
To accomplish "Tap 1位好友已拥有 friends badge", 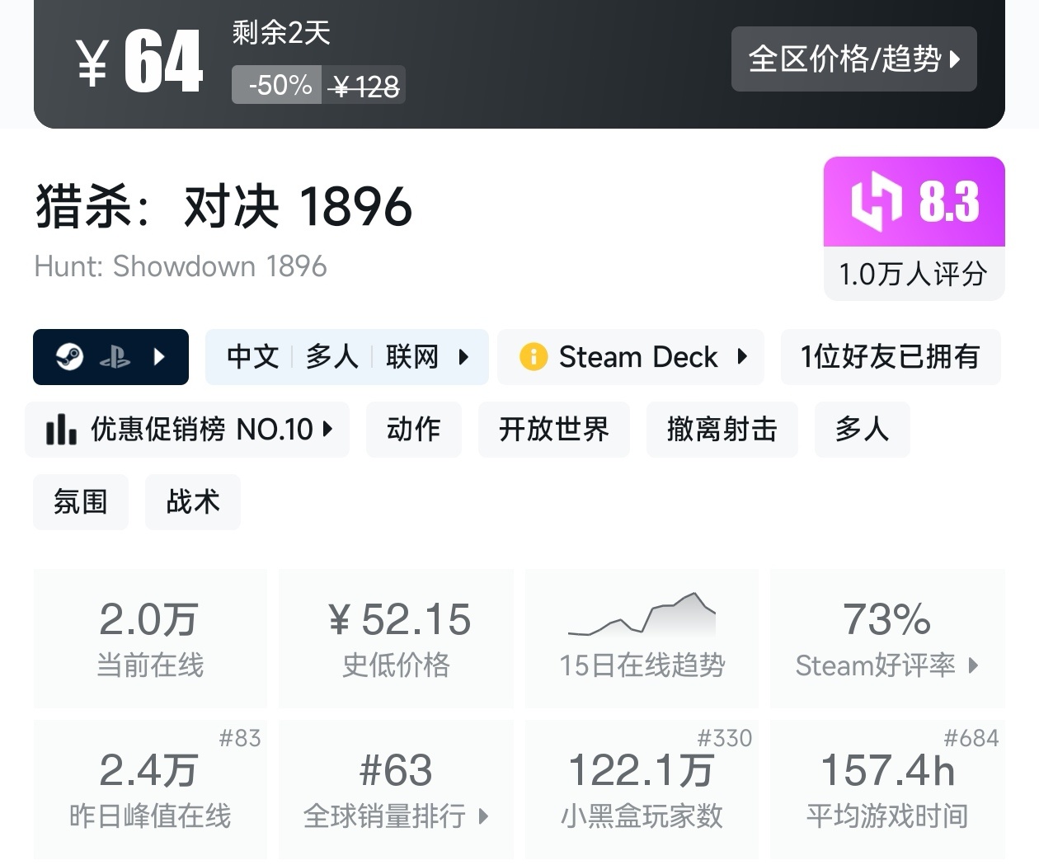I will coord(890,357).
